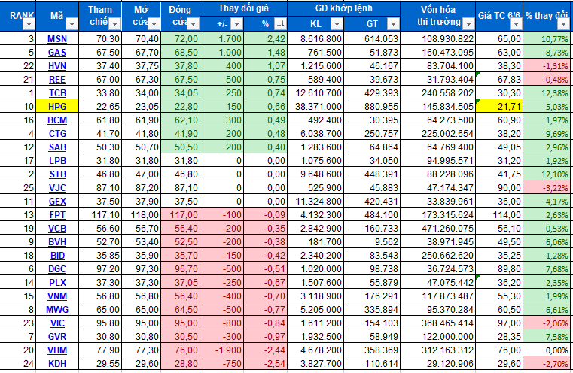Select VJC change cell -3,22%
Image resolution: width=573 pixels, height=373 pixels.
546,187
